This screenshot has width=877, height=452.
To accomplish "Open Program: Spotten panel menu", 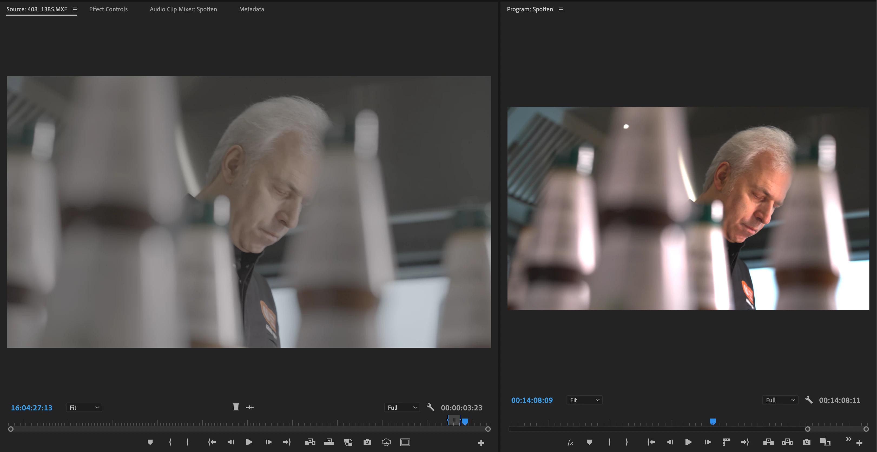I will tap(561, 9).
